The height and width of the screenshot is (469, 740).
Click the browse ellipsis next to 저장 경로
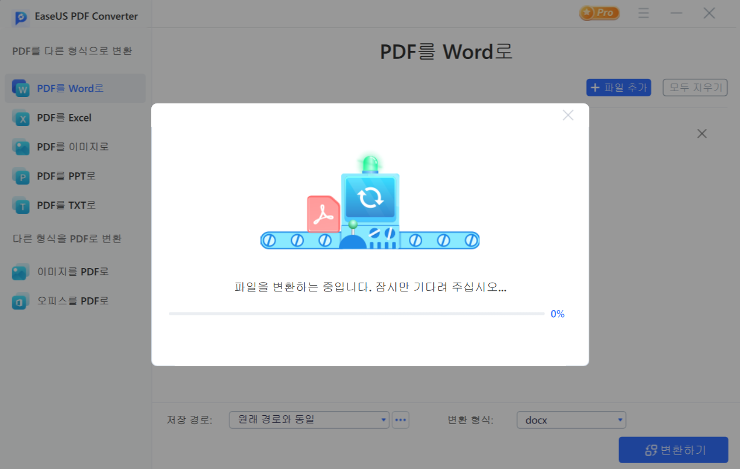pyautogui.click(x=401, y=420)
